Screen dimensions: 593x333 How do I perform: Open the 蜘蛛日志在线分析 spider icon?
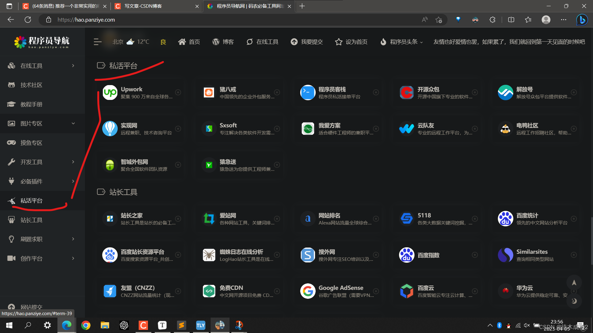pos(209,255)
